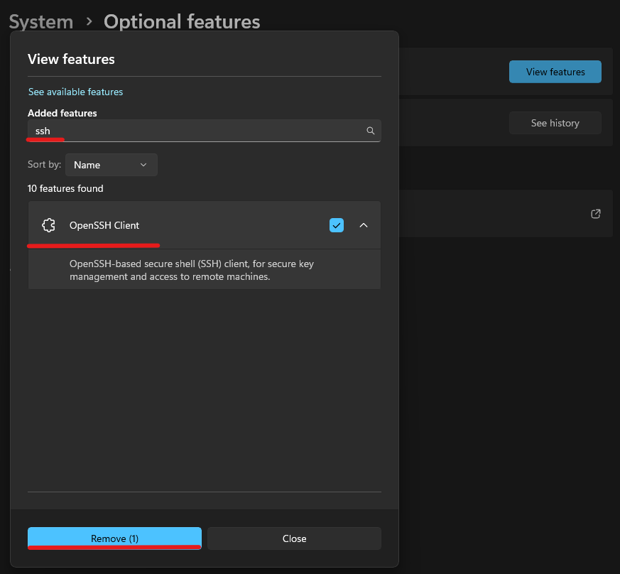The width and height of the screenshot is (620, 574).
Task: Select the Optional features breadcrumb title
Action: pos(182,22)
